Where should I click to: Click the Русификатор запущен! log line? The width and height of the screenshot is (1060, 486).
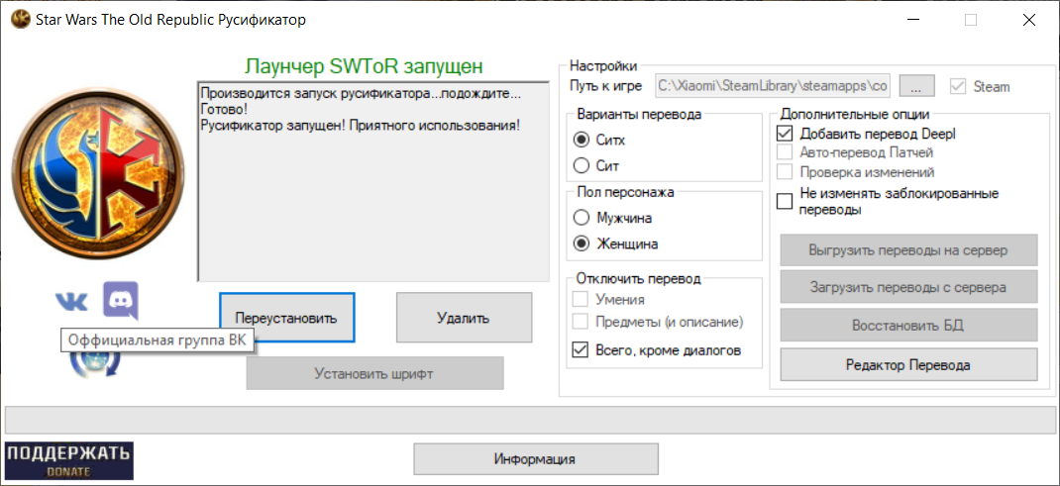(361, 126)
